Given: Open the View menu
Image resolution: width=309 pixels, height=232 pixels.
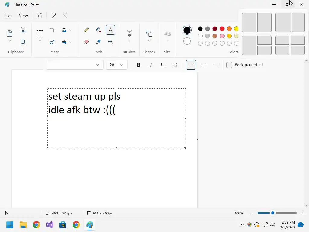Looking at the screenshot, I should click(x=23, y=16).
